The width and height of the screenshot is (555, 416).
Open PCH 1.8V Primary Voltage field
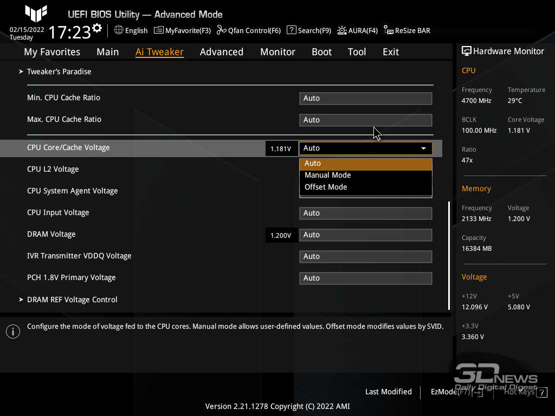[x=366, y=278]
